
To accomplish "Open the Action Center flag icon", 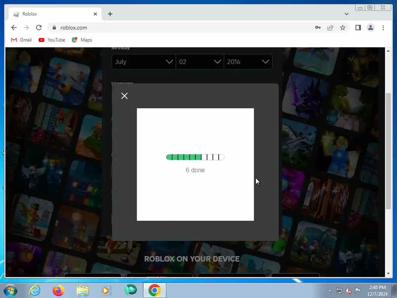I will (x=357, y=290).
